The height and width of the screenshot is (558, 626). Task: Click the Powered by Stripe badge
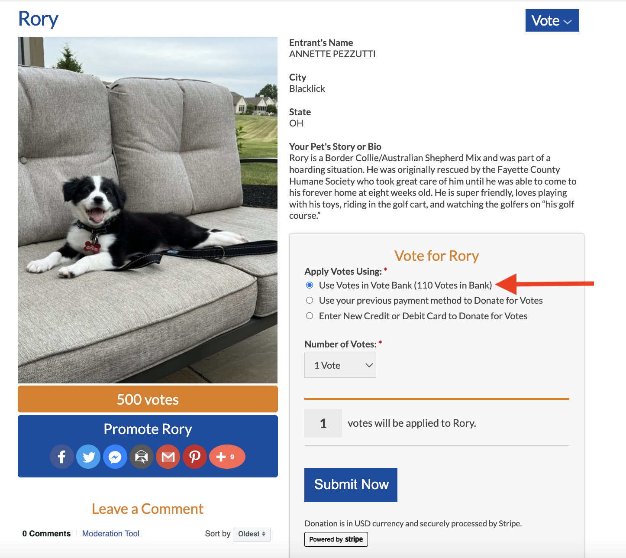tap(336, 539)
